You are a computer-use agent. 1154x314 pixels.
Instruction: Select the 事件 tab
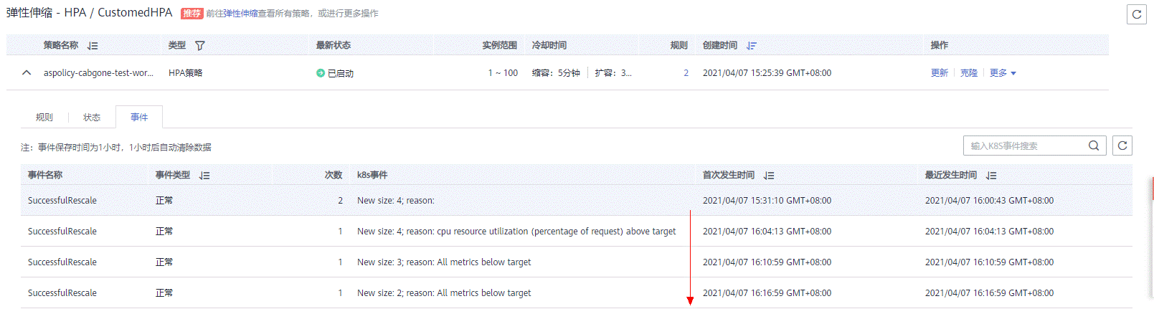139,118
